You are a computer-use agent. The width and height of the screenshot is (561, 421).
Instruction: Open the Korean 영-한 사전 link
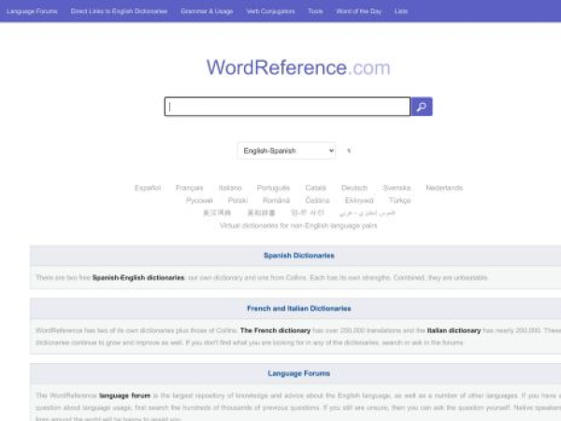tap(308, 213)
